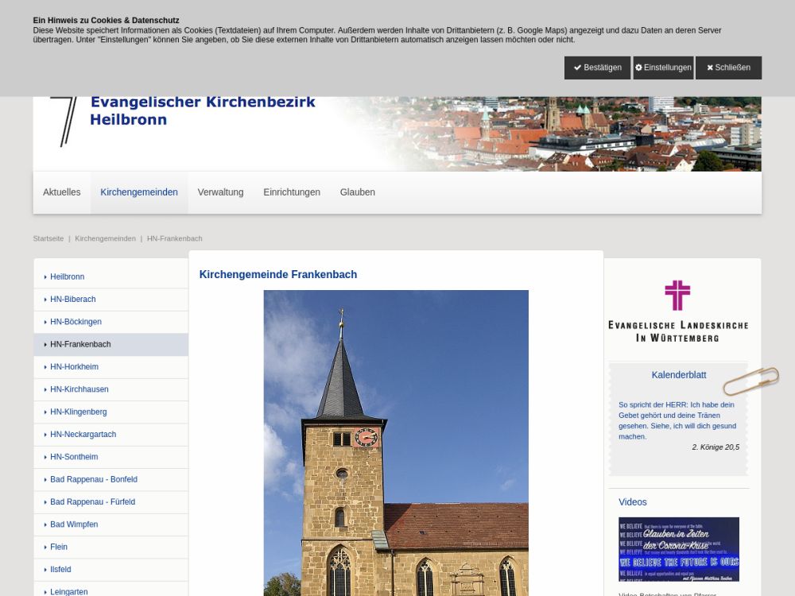This screenshot has width=795, height=596.
Task: Click the Corona-Krise video thumbnail
Action: (x=678, y=549)
